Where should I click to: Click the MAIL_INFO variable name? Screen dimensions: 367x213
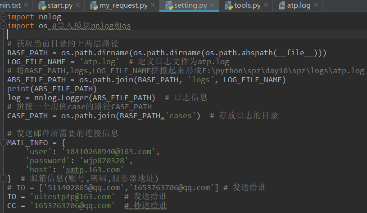(x=27, y=143)
